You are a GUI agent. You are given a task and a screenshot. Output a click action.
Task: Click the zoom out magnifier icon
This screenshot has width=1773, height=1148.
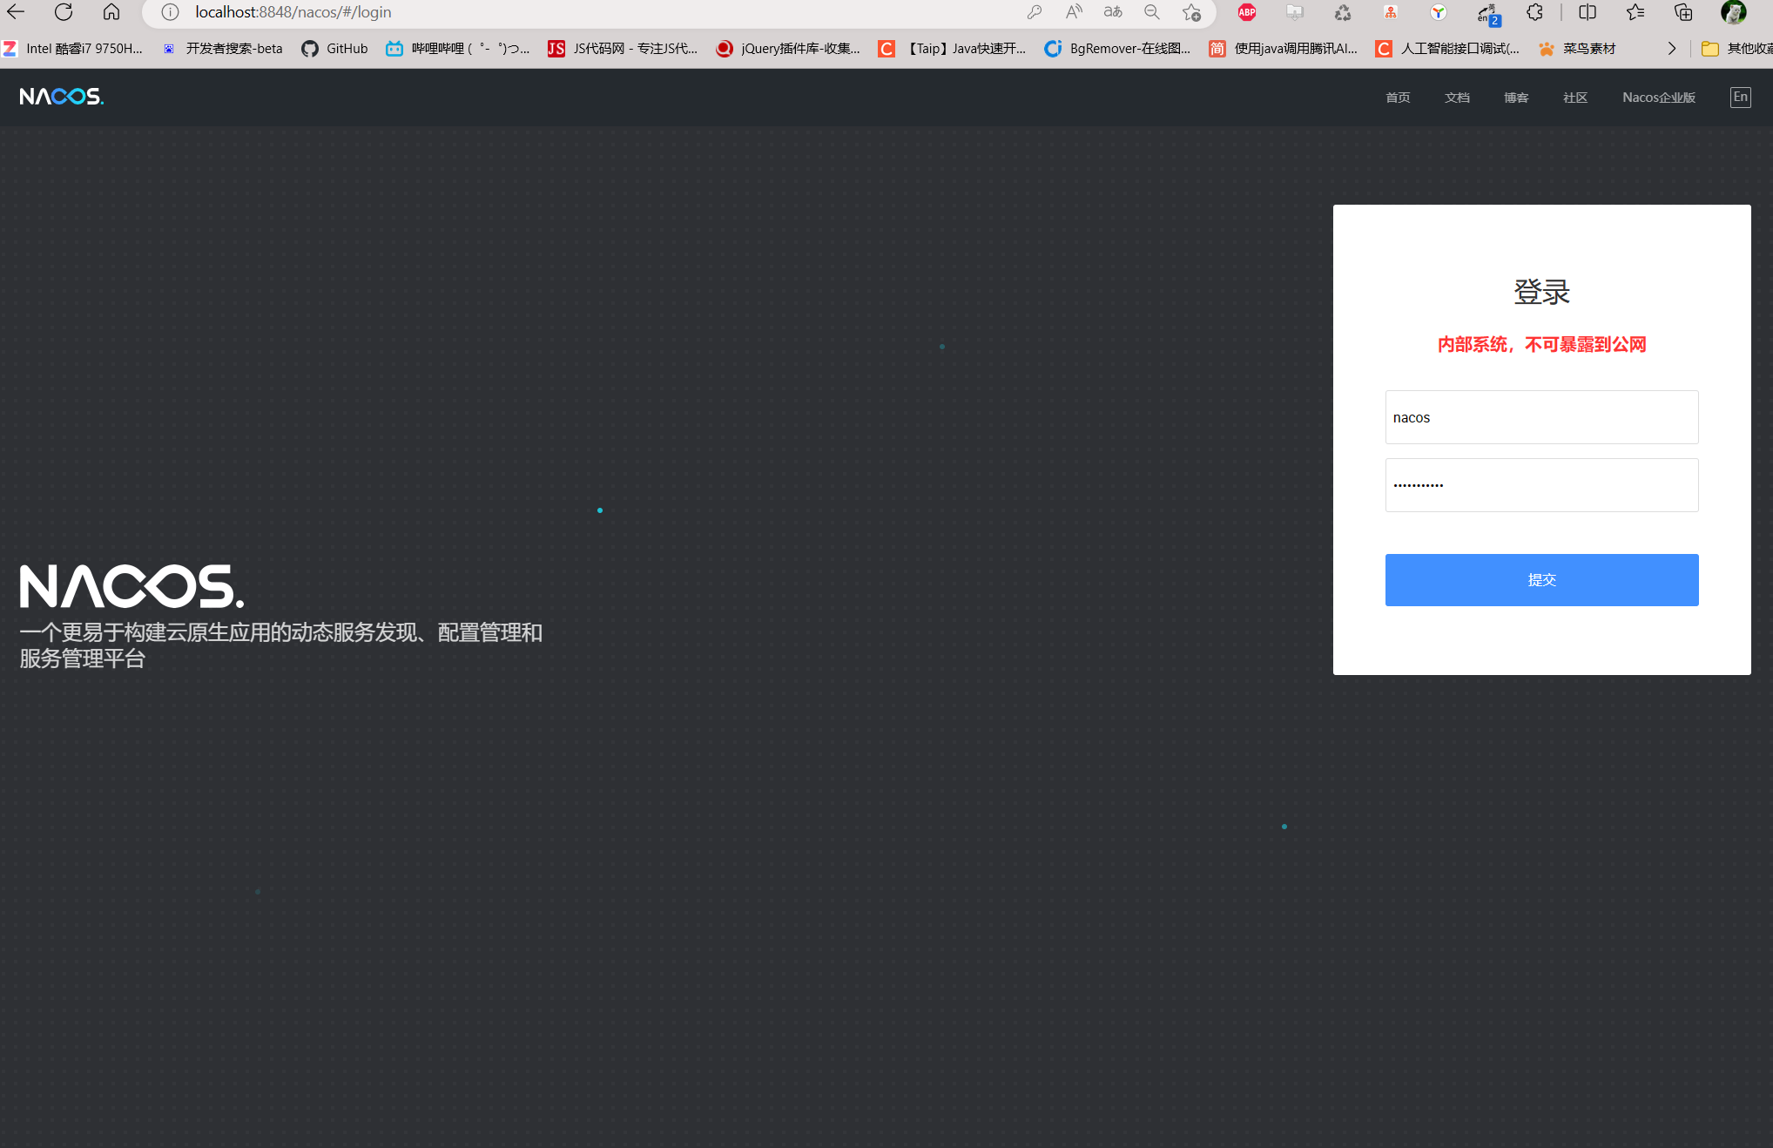coord(1152,12)
